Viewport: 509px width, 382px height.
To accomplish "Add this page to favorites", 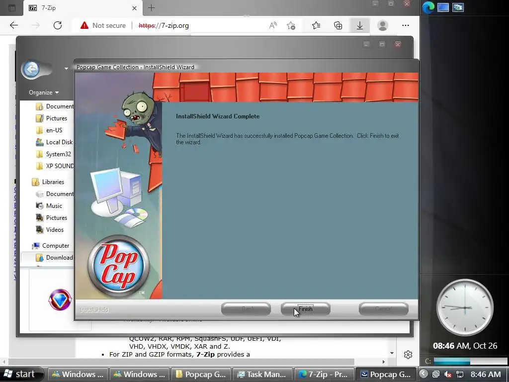I will tap(291, 25).
